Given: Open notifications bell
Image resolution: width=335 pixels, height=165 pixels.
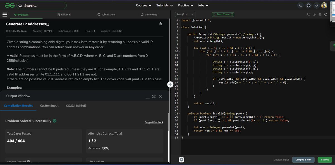Looking at the screenshot, I should 317,5.
